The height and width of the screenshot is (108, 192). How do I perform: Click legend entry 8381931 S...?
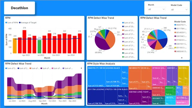(x=181, y=44)
